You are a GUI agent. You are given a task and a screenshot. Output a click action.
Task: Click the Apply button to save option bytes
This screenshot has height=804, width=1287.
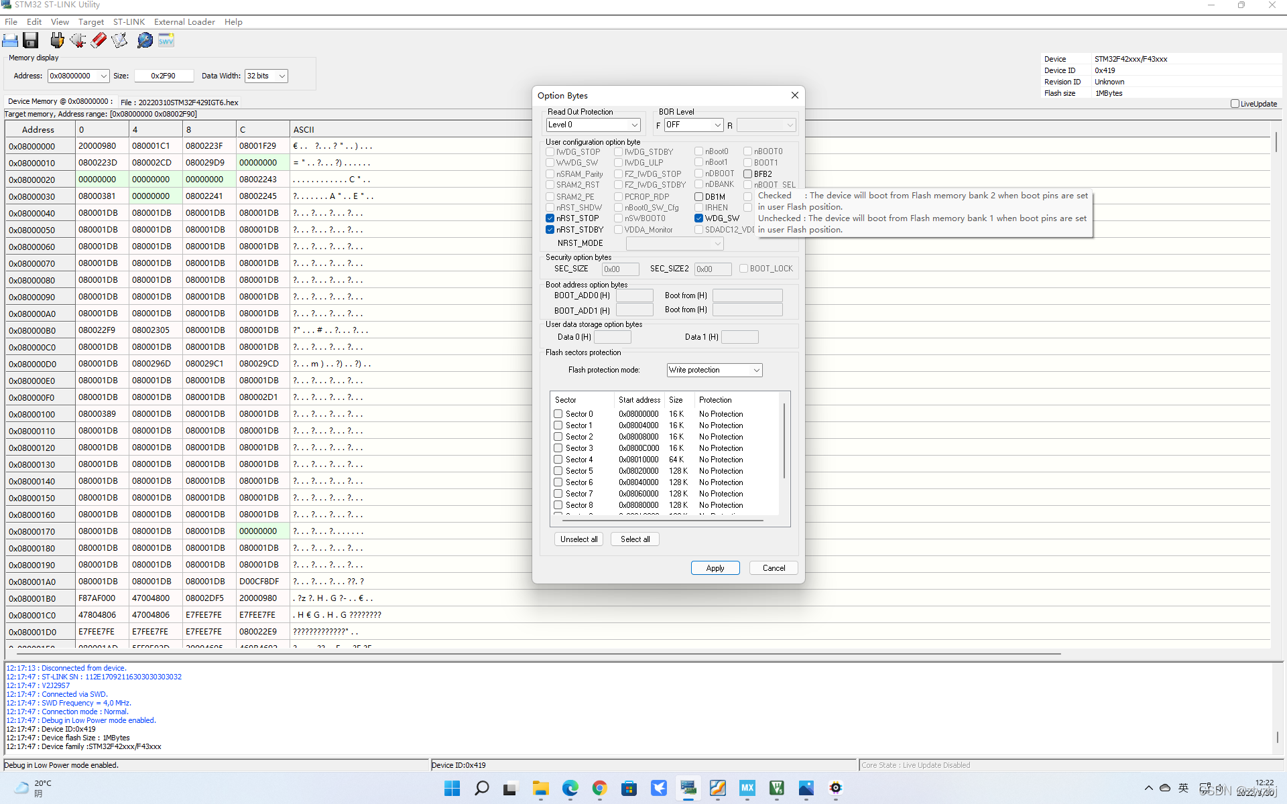coord(715,567)
